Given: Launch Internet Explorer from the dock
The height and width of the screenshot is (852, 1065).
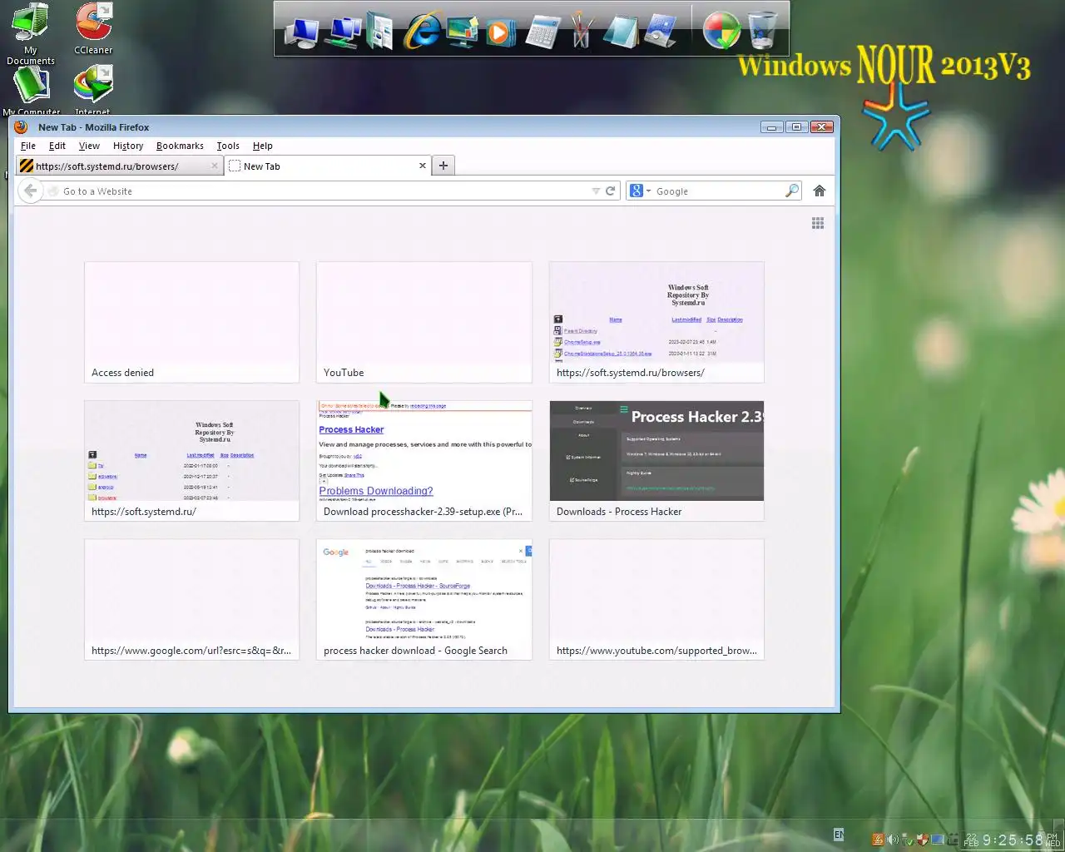Looking at the screenshot, I should tap(423, 32).
